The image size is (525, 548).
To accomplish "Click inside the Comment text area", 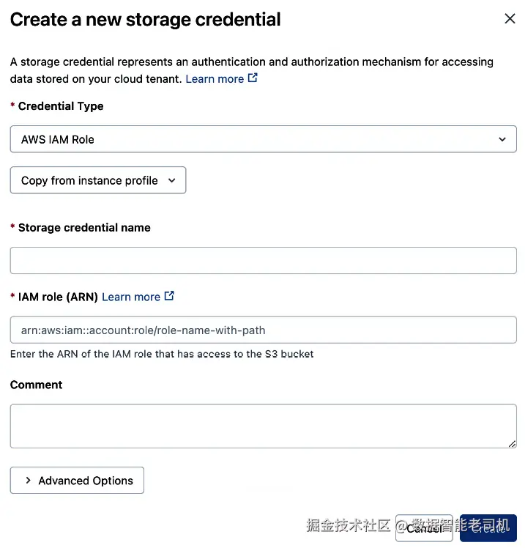I will (x=263, y=426).
